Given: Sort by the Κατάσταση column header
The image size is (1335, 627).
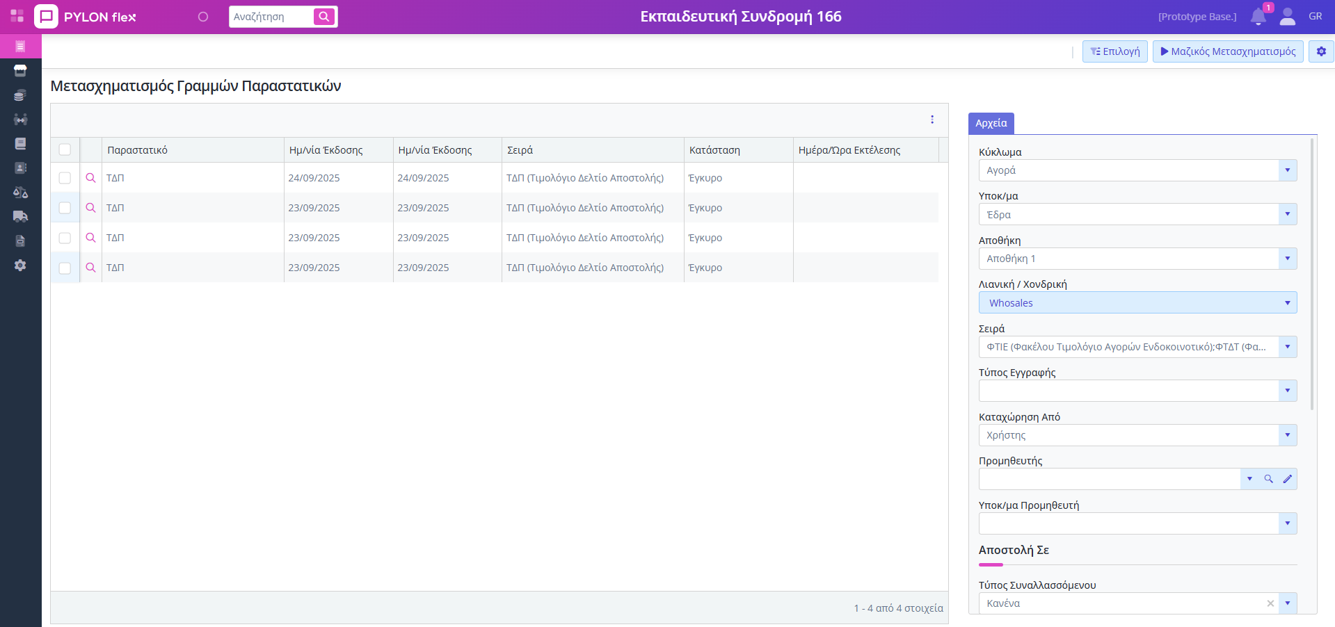Looking at the screenshot, I should [x=714, y=150].
